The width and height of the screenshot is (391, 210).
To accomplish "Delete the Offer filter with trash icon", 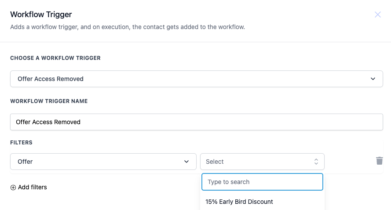I will 379,161.
